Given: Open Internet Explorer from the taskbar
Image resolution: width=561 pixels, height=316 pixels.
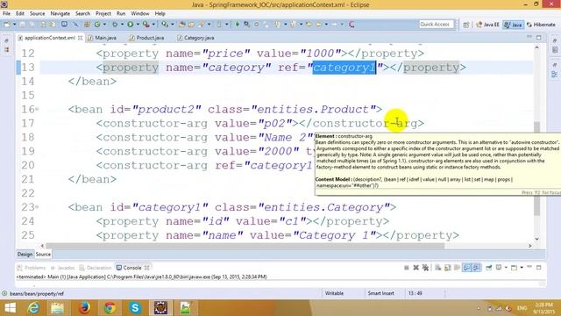Looking at the screenshot, I should 33,308.
